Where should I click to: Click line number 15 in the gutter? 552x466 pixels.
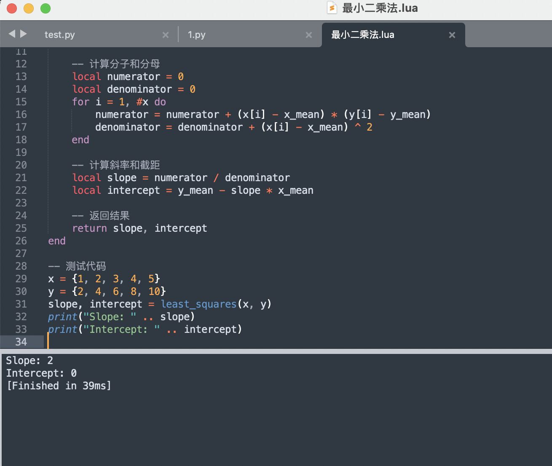pos(21,102)
